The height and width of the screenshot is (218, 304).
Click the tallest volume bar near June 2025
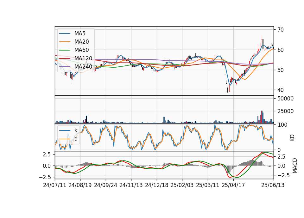[x=262, y=117]
